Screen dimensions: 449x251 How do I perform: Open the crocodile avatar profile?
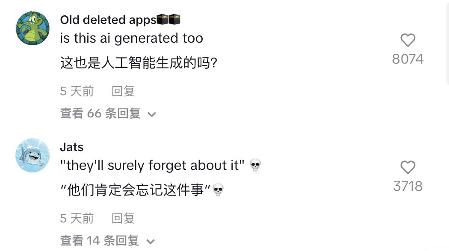tap(33, 28)
